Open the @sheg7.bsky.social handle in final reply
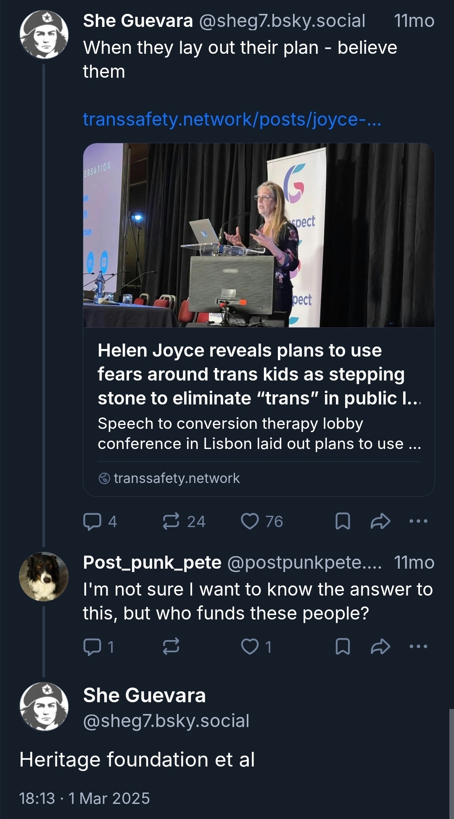The width and height of the screenshot is (454, 819). 166,721
